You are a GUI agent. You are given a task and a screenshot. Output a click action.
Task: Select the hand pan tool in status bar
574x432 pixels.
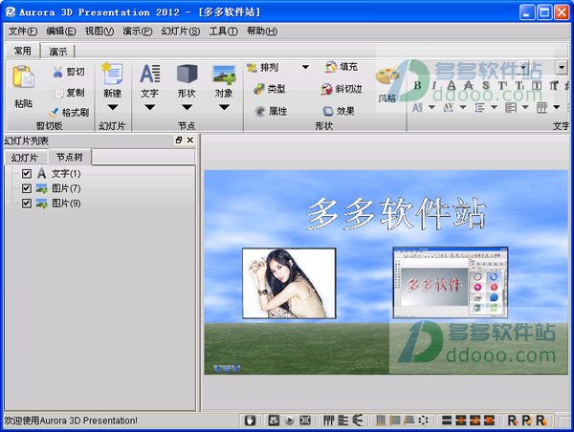[251, 421]
